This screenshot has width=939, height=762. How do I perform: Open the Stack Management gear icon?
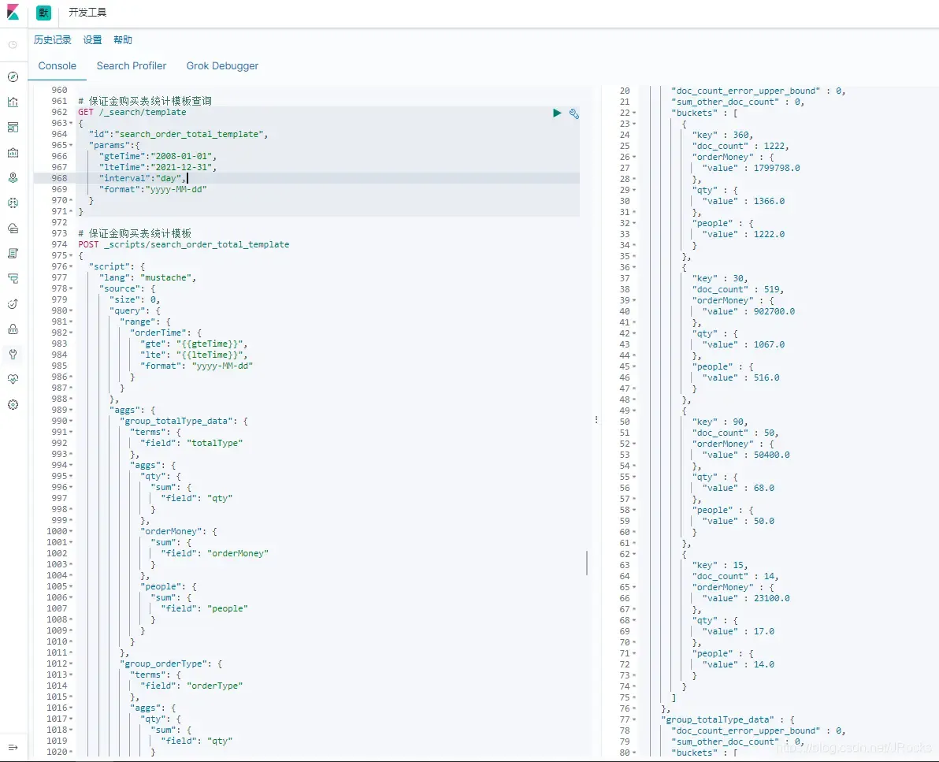coord(13,404)
